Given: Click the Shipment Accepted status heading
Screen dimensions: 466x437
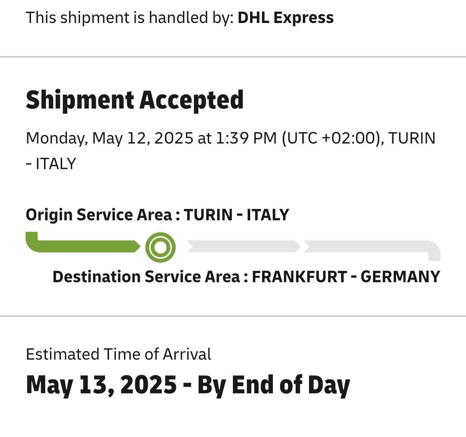Looking at the screenshot, I should click(x=135, y=100).
